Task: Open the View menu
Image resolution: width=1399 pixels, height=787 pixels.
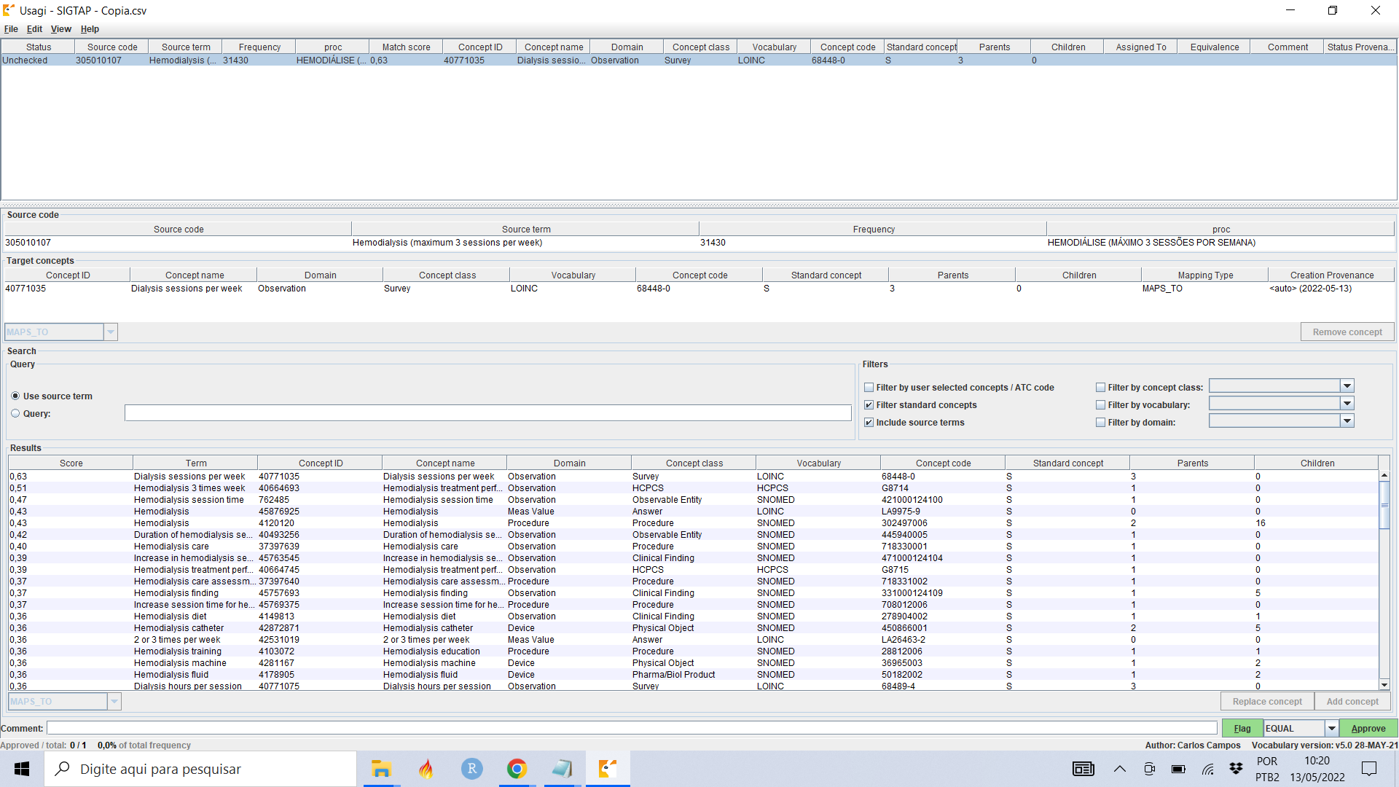Action: click(60, 29)
